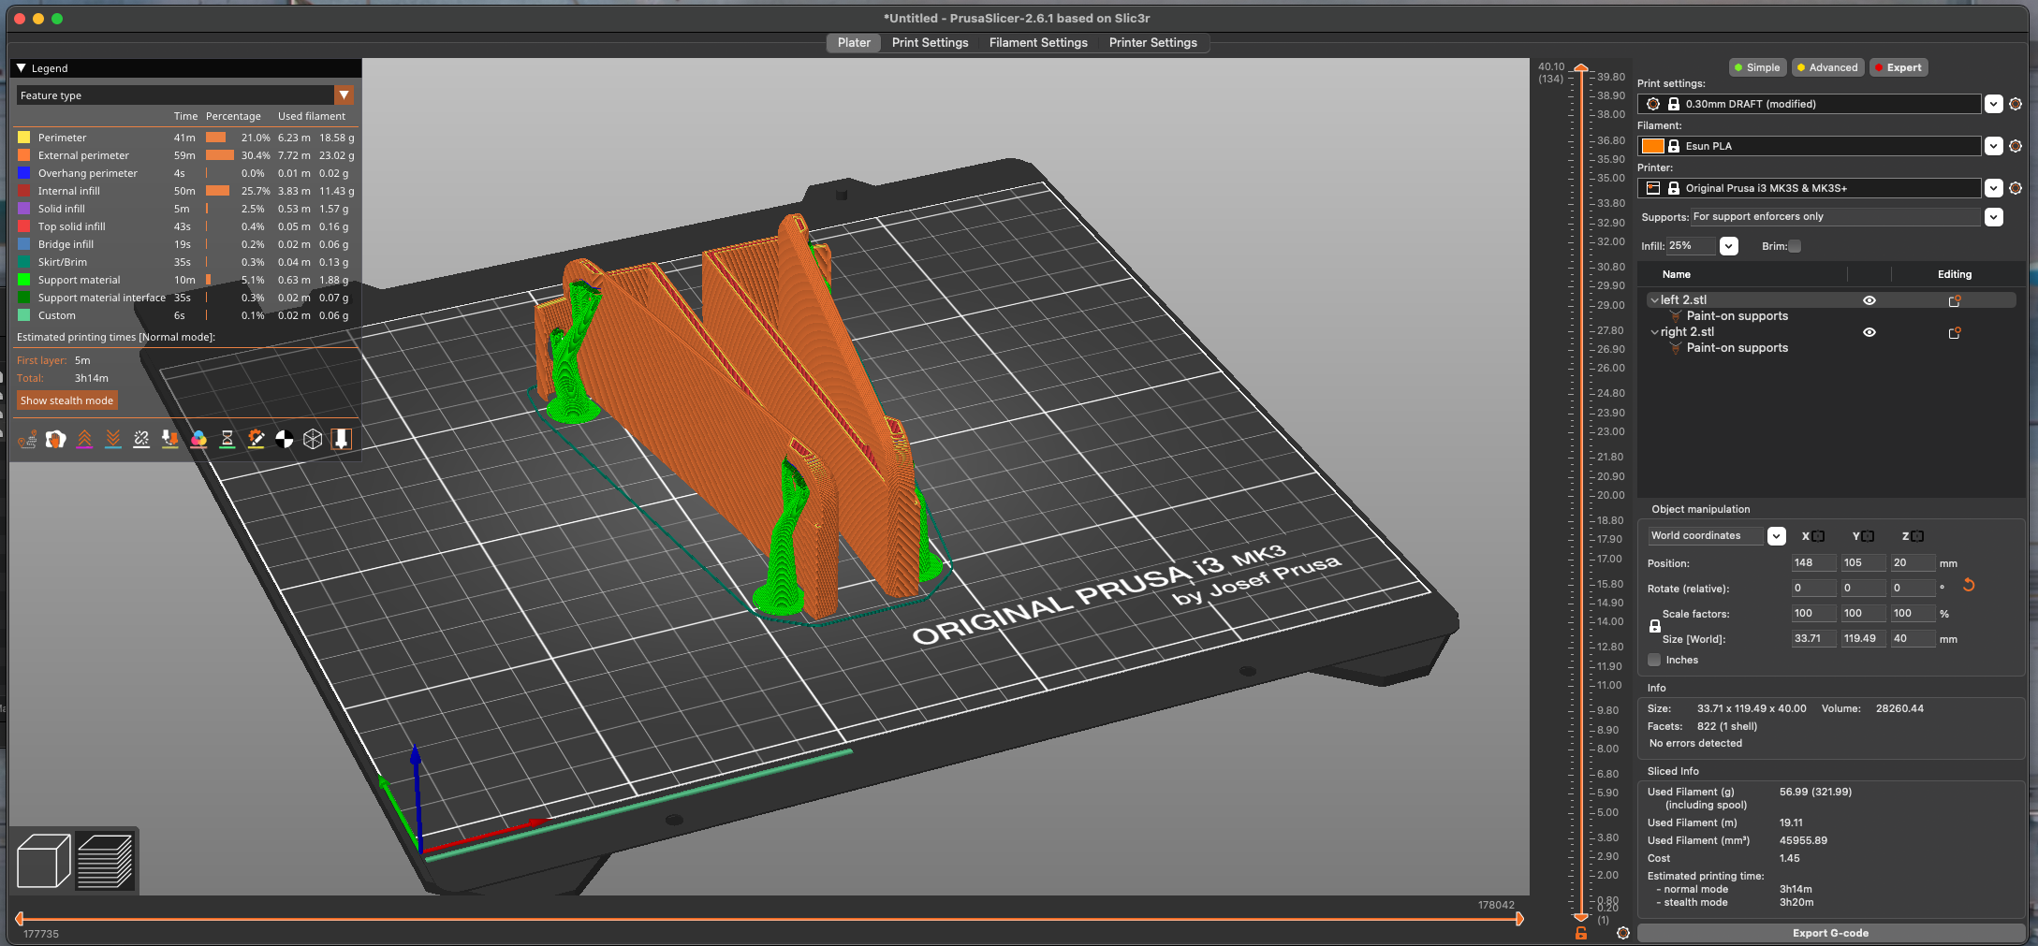Enable the Brim checkbox
This screenshot has height=946, width=2038.
click(x=1795, y=246)
